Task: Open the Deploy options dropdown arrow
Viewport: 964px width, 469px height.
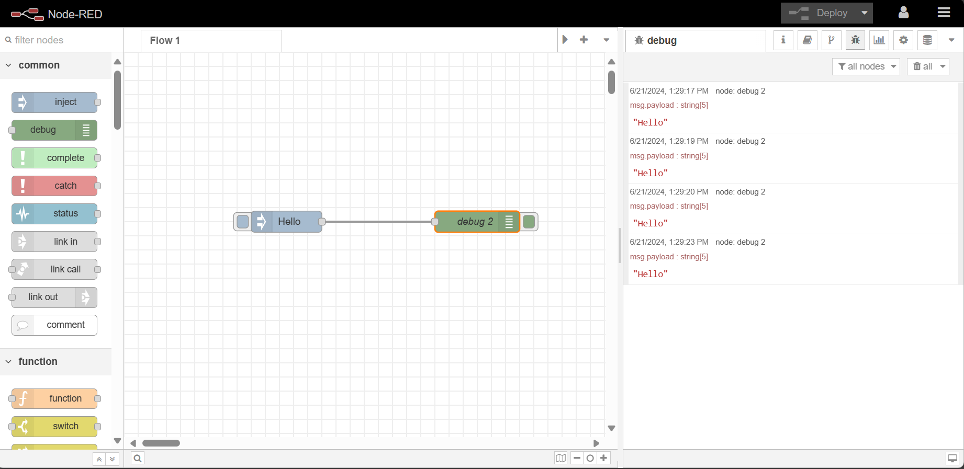Action: [x=864, y=13]
